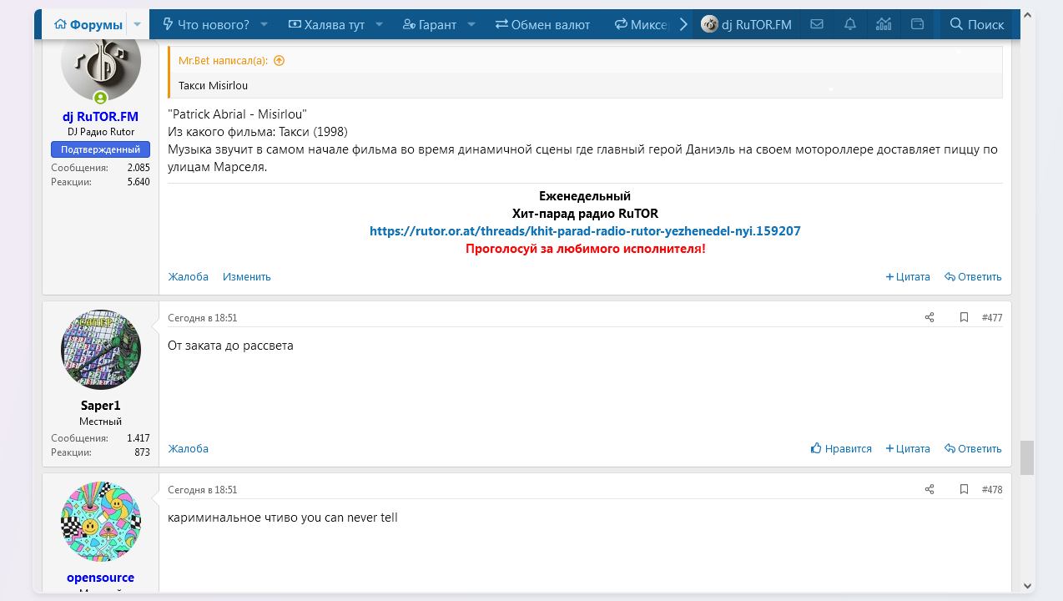Open the notifications bell icon
1063x601 pixels.
click(850, 24)
